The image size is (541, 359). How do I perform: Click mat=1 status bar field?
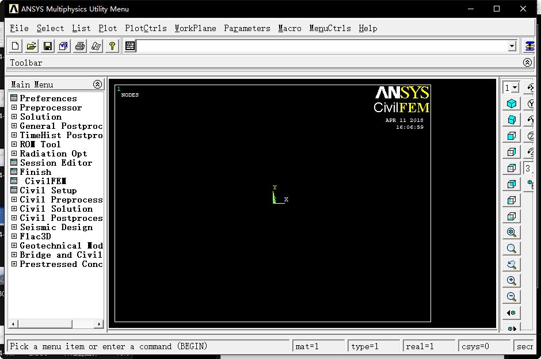point(318,346)
